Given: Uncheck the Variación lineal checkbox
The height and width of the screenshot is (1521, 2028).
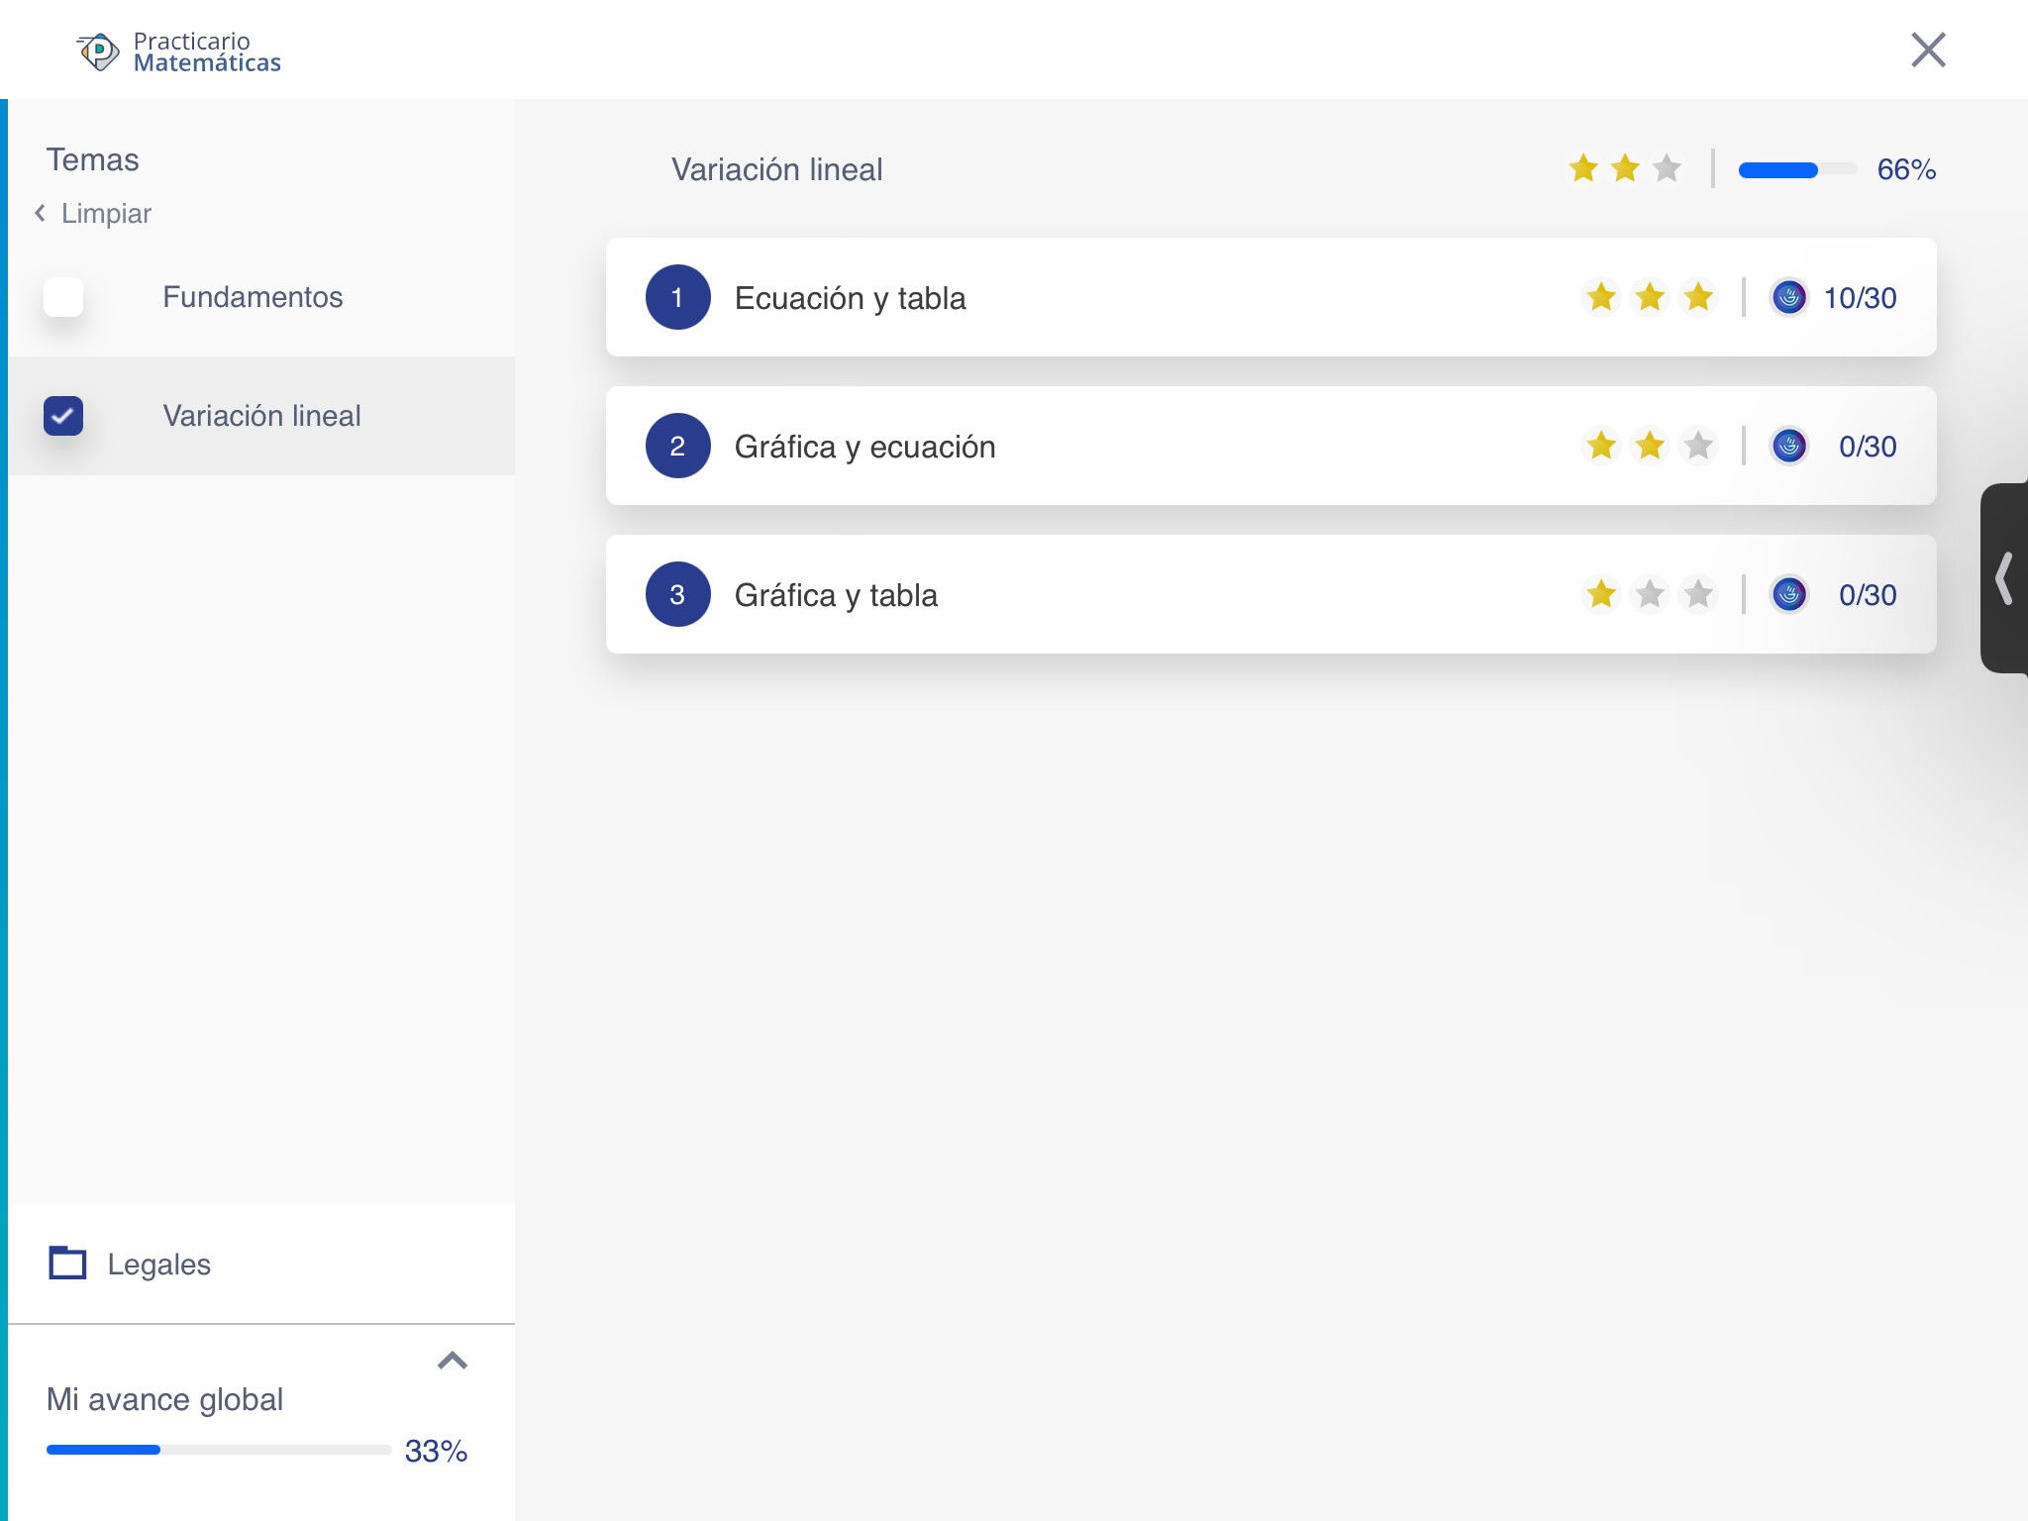Looking at the screenshot, I should [63, 416].
